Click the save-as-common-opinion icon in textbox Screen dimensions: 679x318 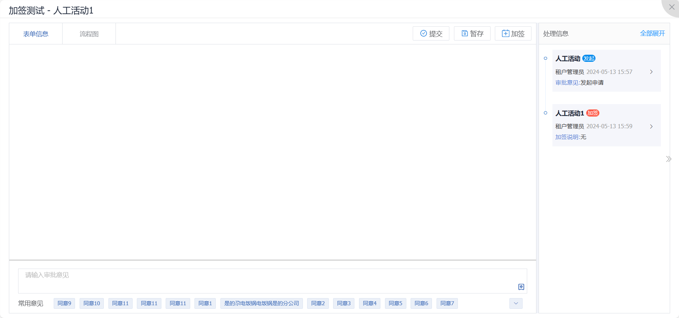(x=521, y=287)
